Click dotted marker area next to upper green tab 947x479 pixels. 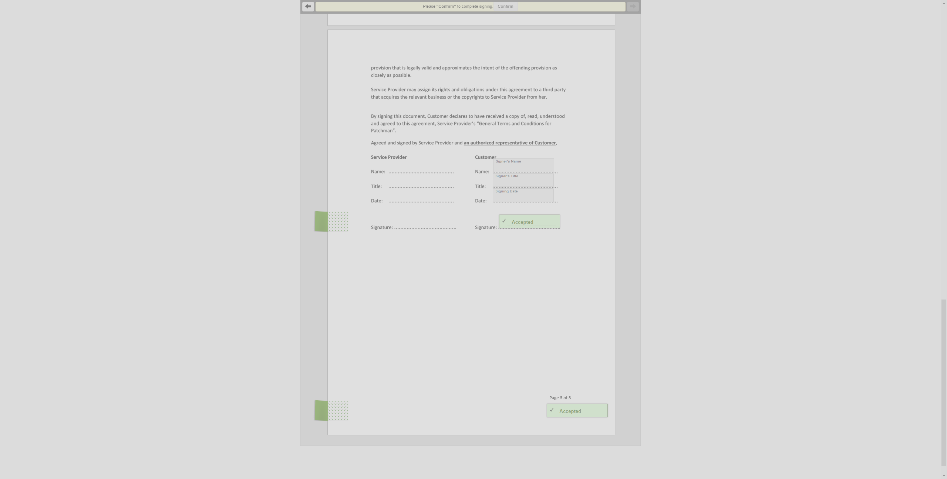[x=338, y=222]
